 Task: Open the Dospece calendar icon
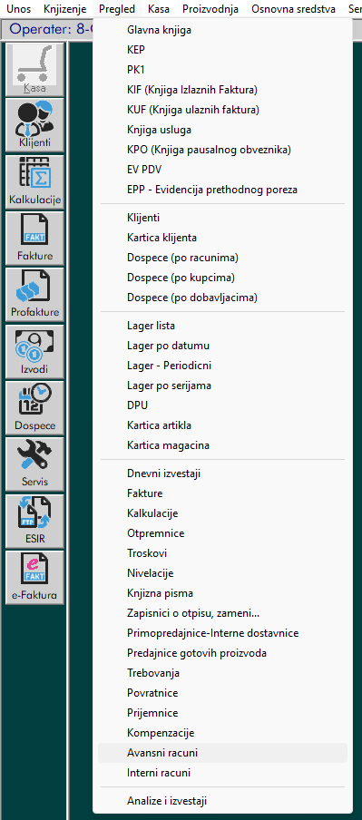point(34,408)
